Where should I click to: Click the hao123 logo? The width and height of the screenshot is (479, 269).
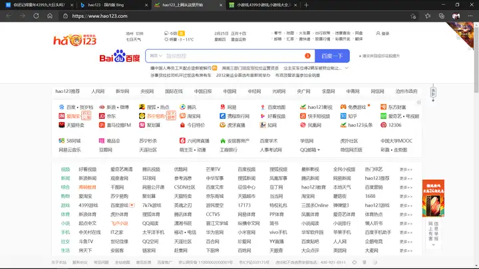75,40
